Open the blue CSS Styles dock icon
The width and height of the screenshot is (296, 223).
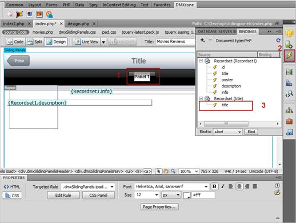289,83
